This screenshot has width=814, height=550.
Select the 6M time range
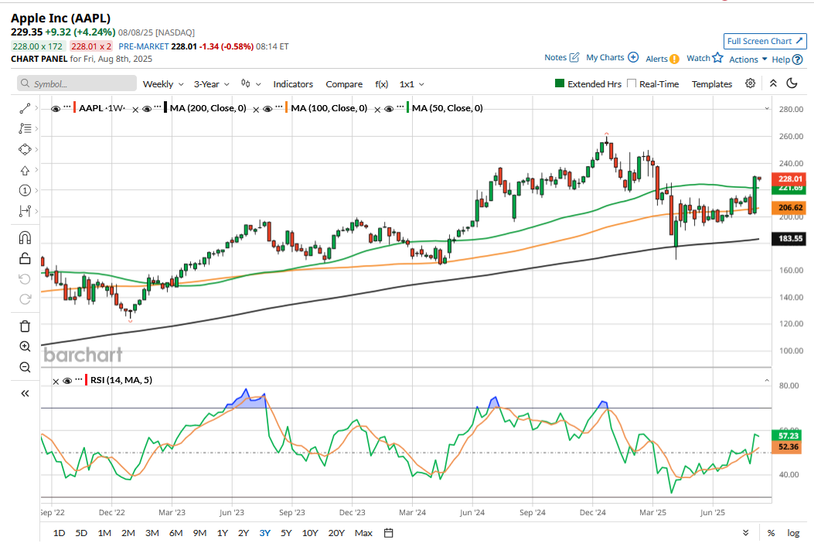pyautogui.click(x=176, y=533)
